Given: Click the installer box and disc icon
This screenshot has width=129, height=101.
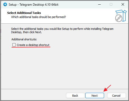Looking at the screenshot, I should pyautogui.click(x=121, y=16).
